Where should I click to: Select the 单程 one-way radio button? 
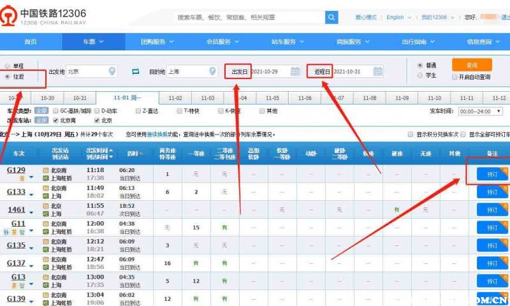8,66
